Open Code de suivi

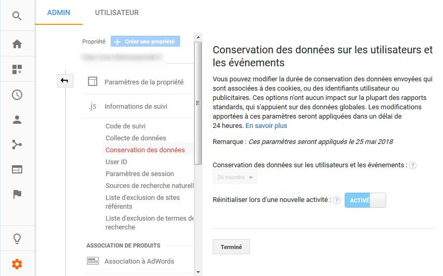tap(125, 126)
